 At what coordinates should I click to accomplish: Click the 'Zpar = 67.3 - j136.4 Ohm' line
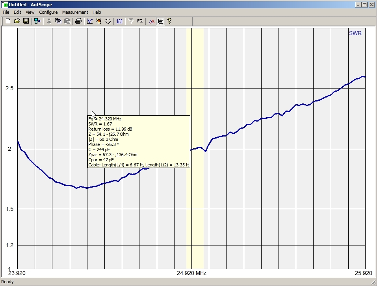click(x=113, y=155)
